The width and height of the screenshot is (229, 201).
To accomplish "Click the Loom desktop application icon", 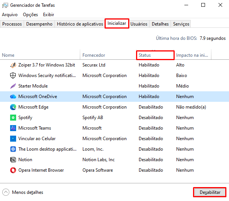I will (13, 149).
